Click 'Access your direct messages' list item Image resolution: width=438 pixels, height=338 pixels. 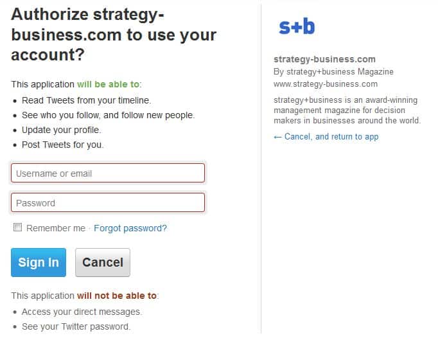(82, 312)
